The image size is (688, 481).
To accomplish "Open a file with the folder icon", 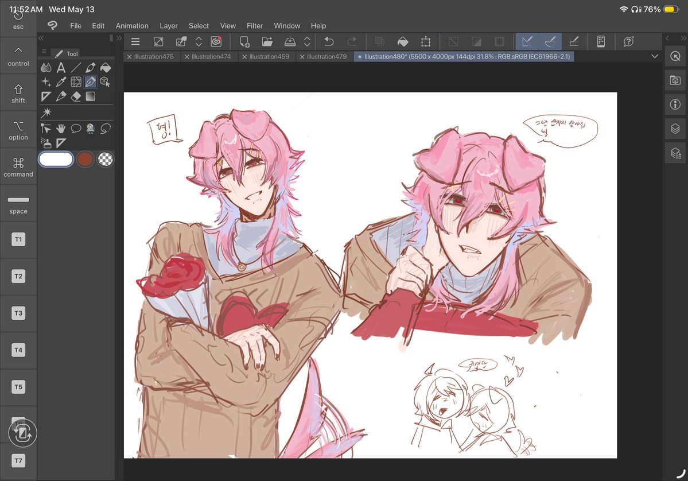I will [x=267, y=42].
